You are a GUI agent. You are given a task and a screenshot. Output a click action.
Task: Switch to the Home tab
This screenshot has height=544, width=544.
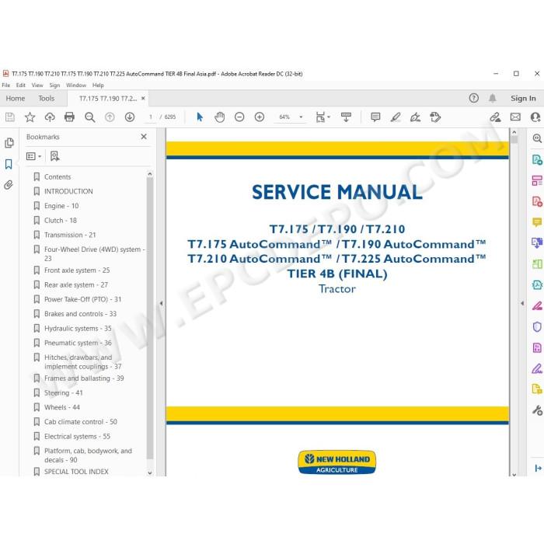16,99
